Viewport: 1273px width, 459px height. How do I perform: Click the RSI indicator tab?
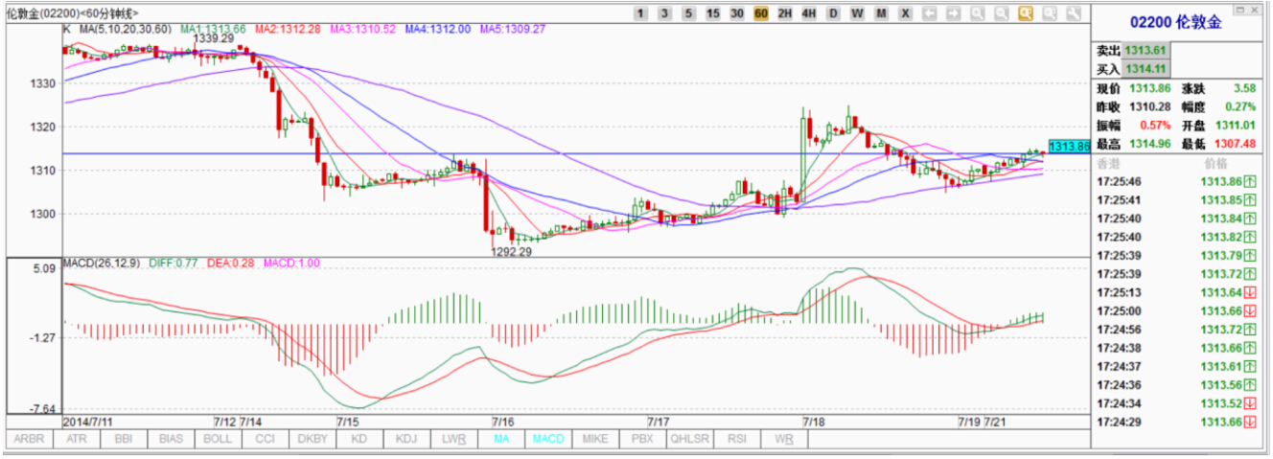coord(736,439)
